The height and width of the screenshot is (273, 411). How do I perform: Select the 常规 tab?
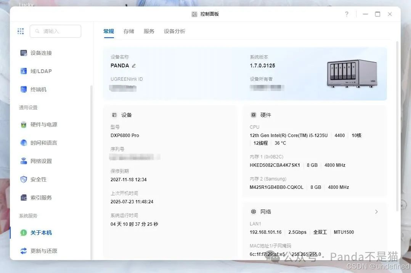tap(108, 31)
